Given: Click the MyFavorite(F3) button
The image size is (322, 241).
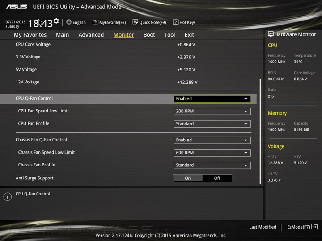Looking at the screenshot, I should click(x=109, y=22).
